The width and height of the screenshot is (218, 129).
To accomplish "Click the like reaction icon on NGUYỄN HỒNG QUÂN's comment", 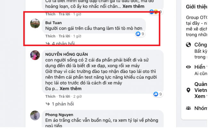I will coord(156,94).
